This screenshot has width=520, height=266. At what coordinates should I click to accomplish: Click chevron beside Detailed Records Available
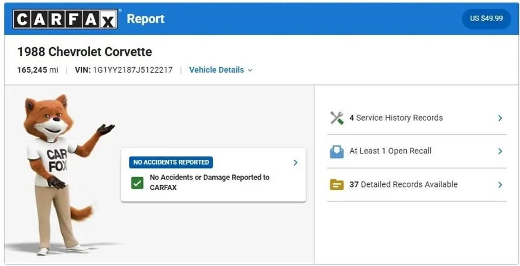500,185
